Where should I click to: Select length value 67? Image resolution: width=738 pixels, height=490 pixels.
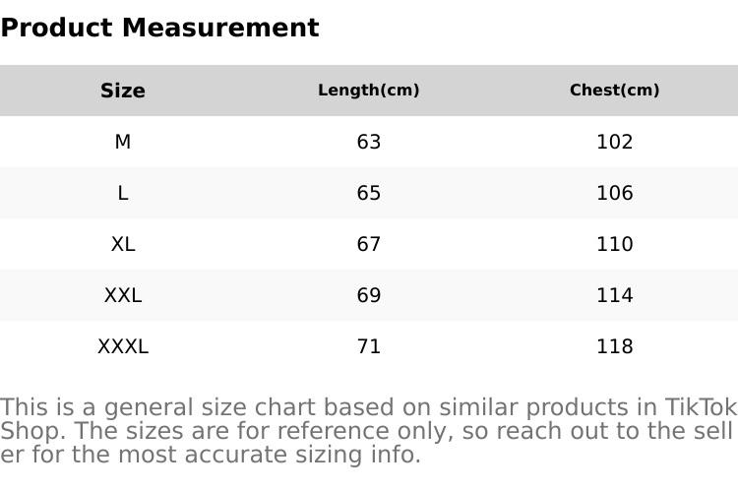click(x=369, y=244)
